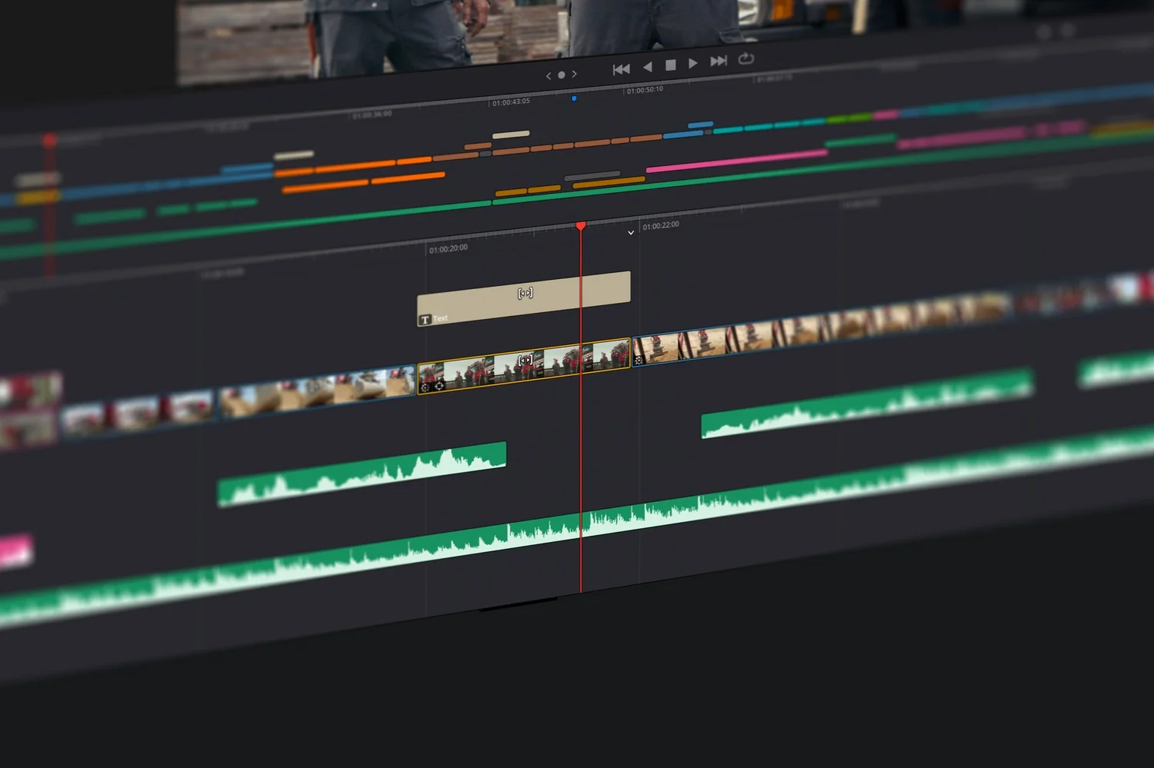Go to first frame of timeline
This screenshot has height=768, width=1154.
622,69
